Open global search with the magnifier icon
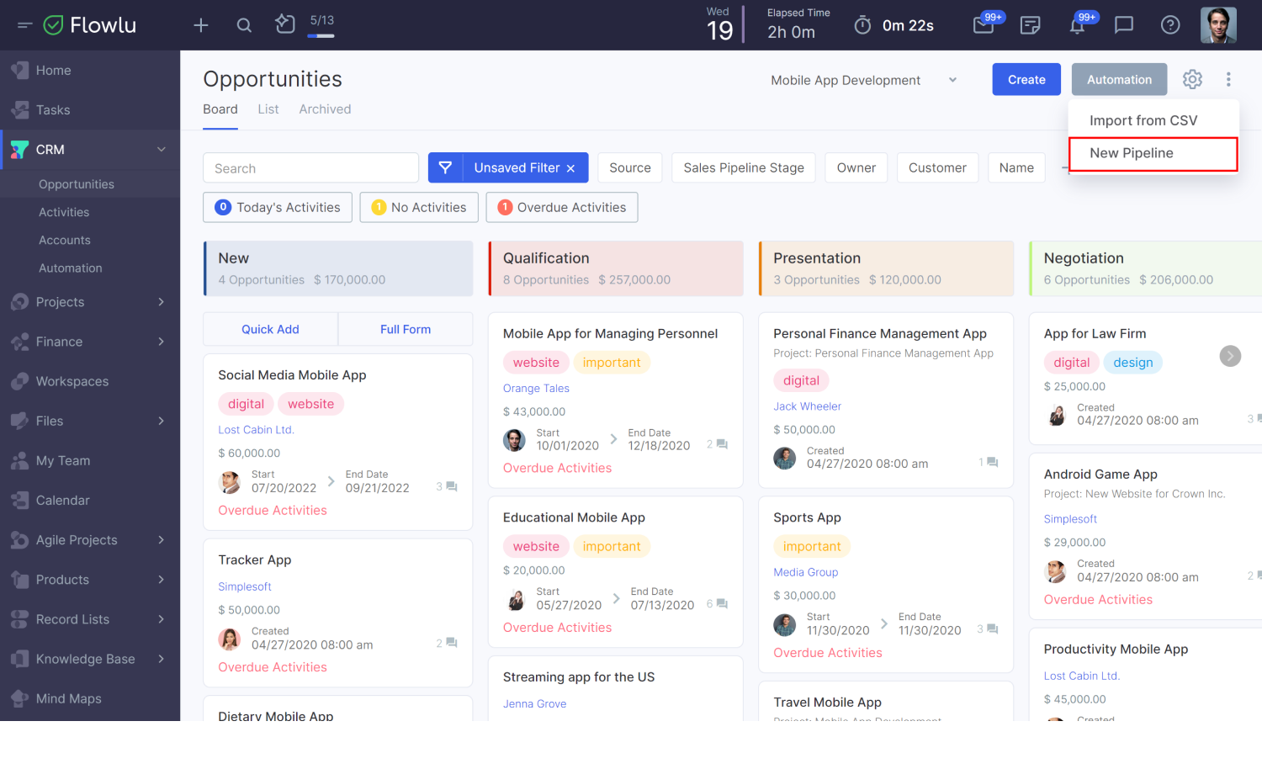Viewport: 1262px width, 769px height. click(x=244, y=25)
